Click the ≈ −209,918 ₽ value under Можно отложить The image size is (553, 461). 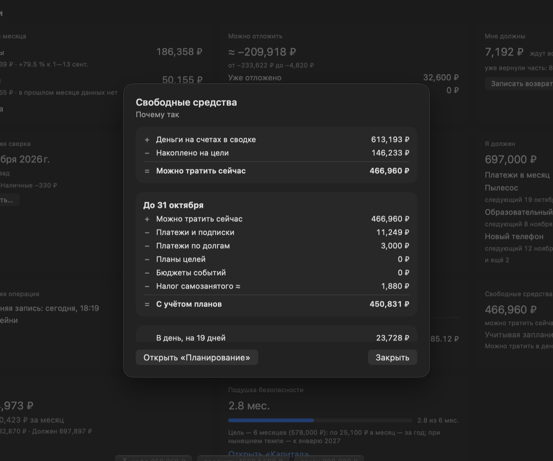pyautogui.click(x=262, y=52)
